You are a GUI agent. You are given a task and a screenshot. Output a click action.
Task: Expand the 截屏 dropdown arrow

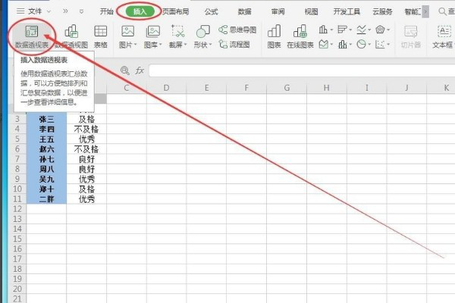pos(186,45)
